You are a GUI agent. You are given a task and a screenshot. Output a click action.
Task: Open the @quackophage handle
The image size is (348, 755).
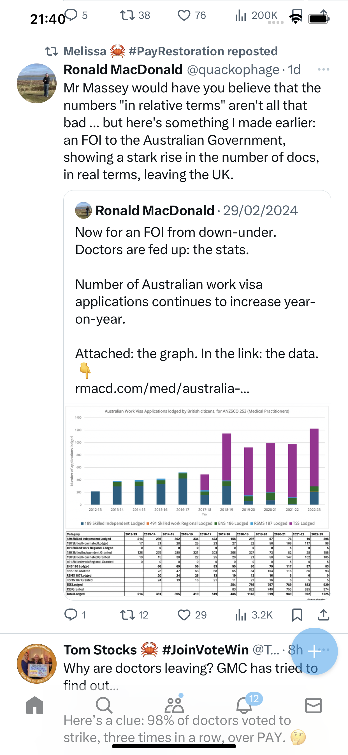point(233,70)
